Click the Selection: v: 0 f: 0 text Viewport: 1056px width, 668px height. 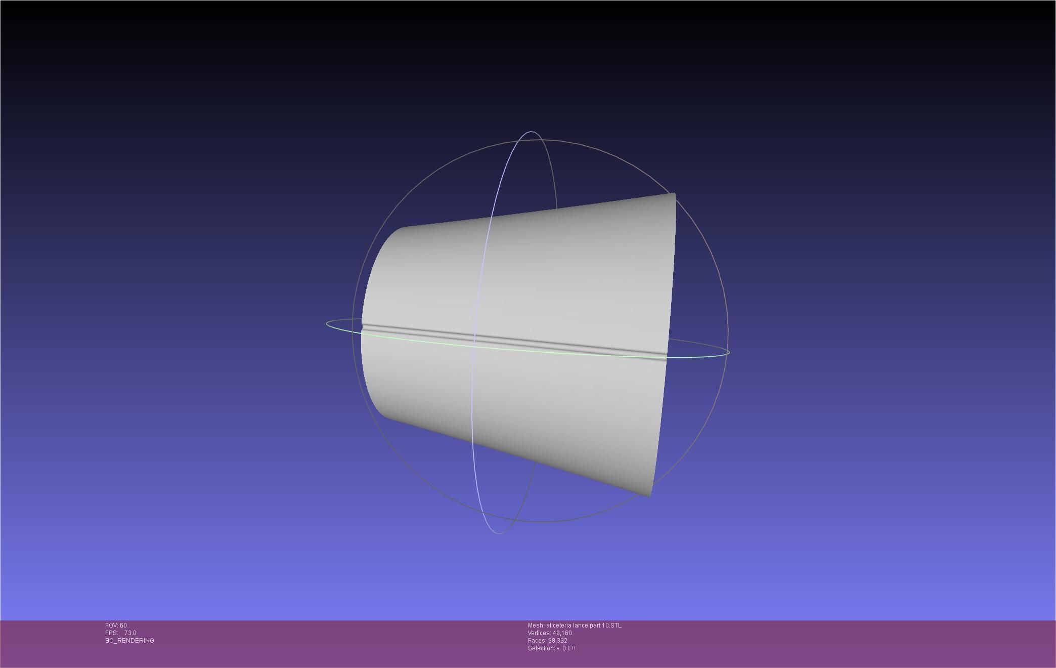(551, 648)
